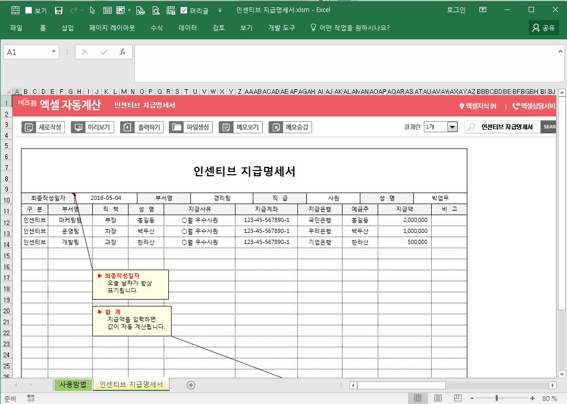Image resolution: width=567 pixels, height=404 pixels.
Task: Click the 메모숨김 button
Action: click(x=290, y=127)
